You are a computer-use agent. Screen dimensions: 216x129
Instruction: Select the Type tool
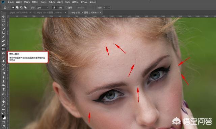point(3,89)
